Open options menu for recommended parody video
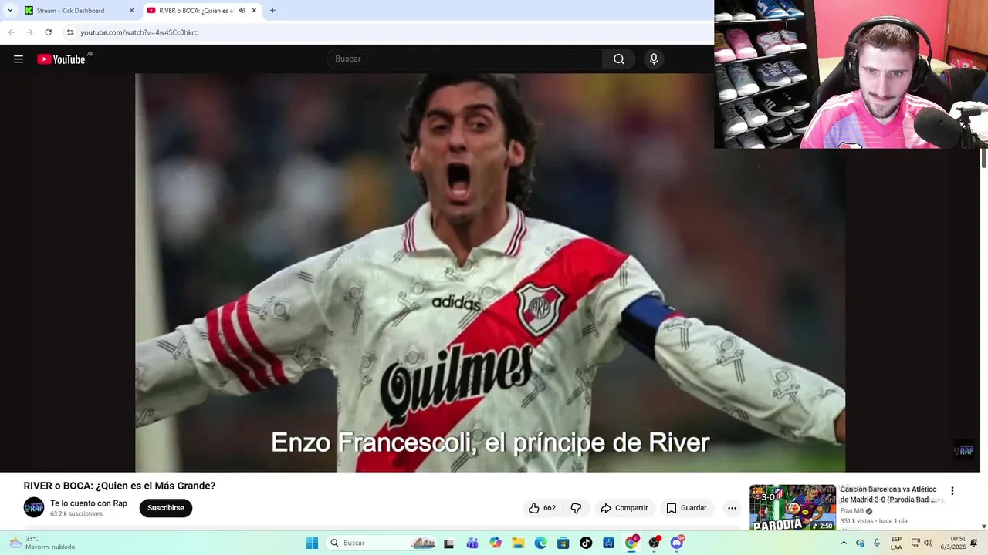988x555 pixels. point(952,491)
